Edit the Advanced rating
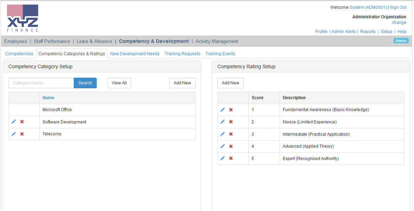Screen dimensions: 414x211 [223, 146]
